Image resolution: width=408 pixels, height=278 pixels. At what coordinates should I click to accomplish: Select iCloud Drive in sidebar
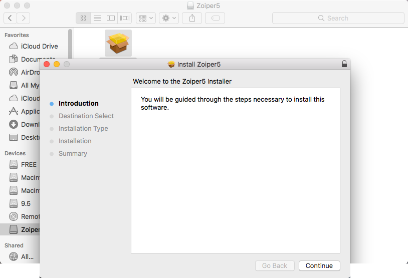click(x=39, y=46)
